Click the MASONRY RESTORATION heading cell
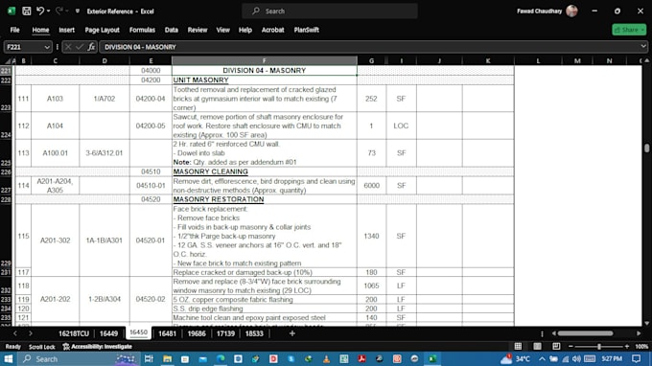This screenshot has width=652, height=366. click(x=264, y=199)
